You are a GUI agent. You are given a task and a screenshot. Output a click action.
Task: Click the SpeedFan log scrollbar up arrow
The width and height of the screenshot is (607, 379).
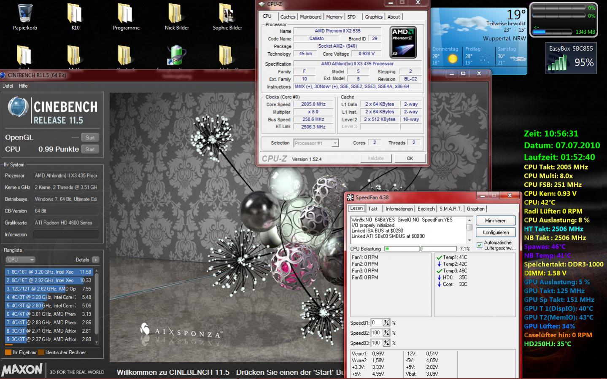click(x=469, y=220)
